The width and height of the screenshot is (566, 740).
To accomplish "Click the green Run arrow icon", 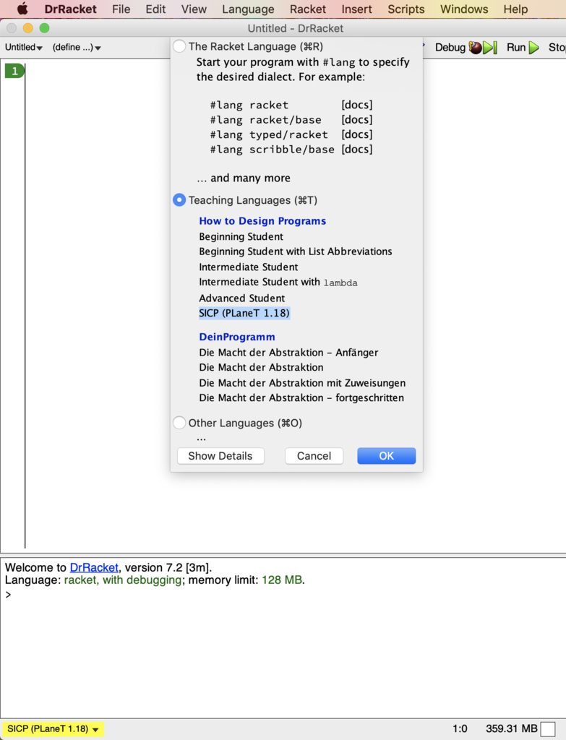I will coord(534,47).
